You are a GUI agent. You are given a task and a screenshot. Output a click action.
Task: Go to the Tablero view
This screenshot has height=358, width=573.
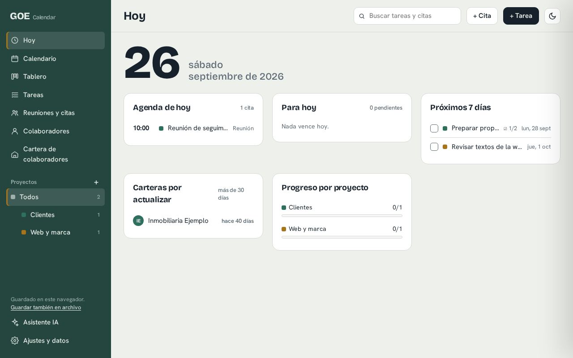point(56,77)
